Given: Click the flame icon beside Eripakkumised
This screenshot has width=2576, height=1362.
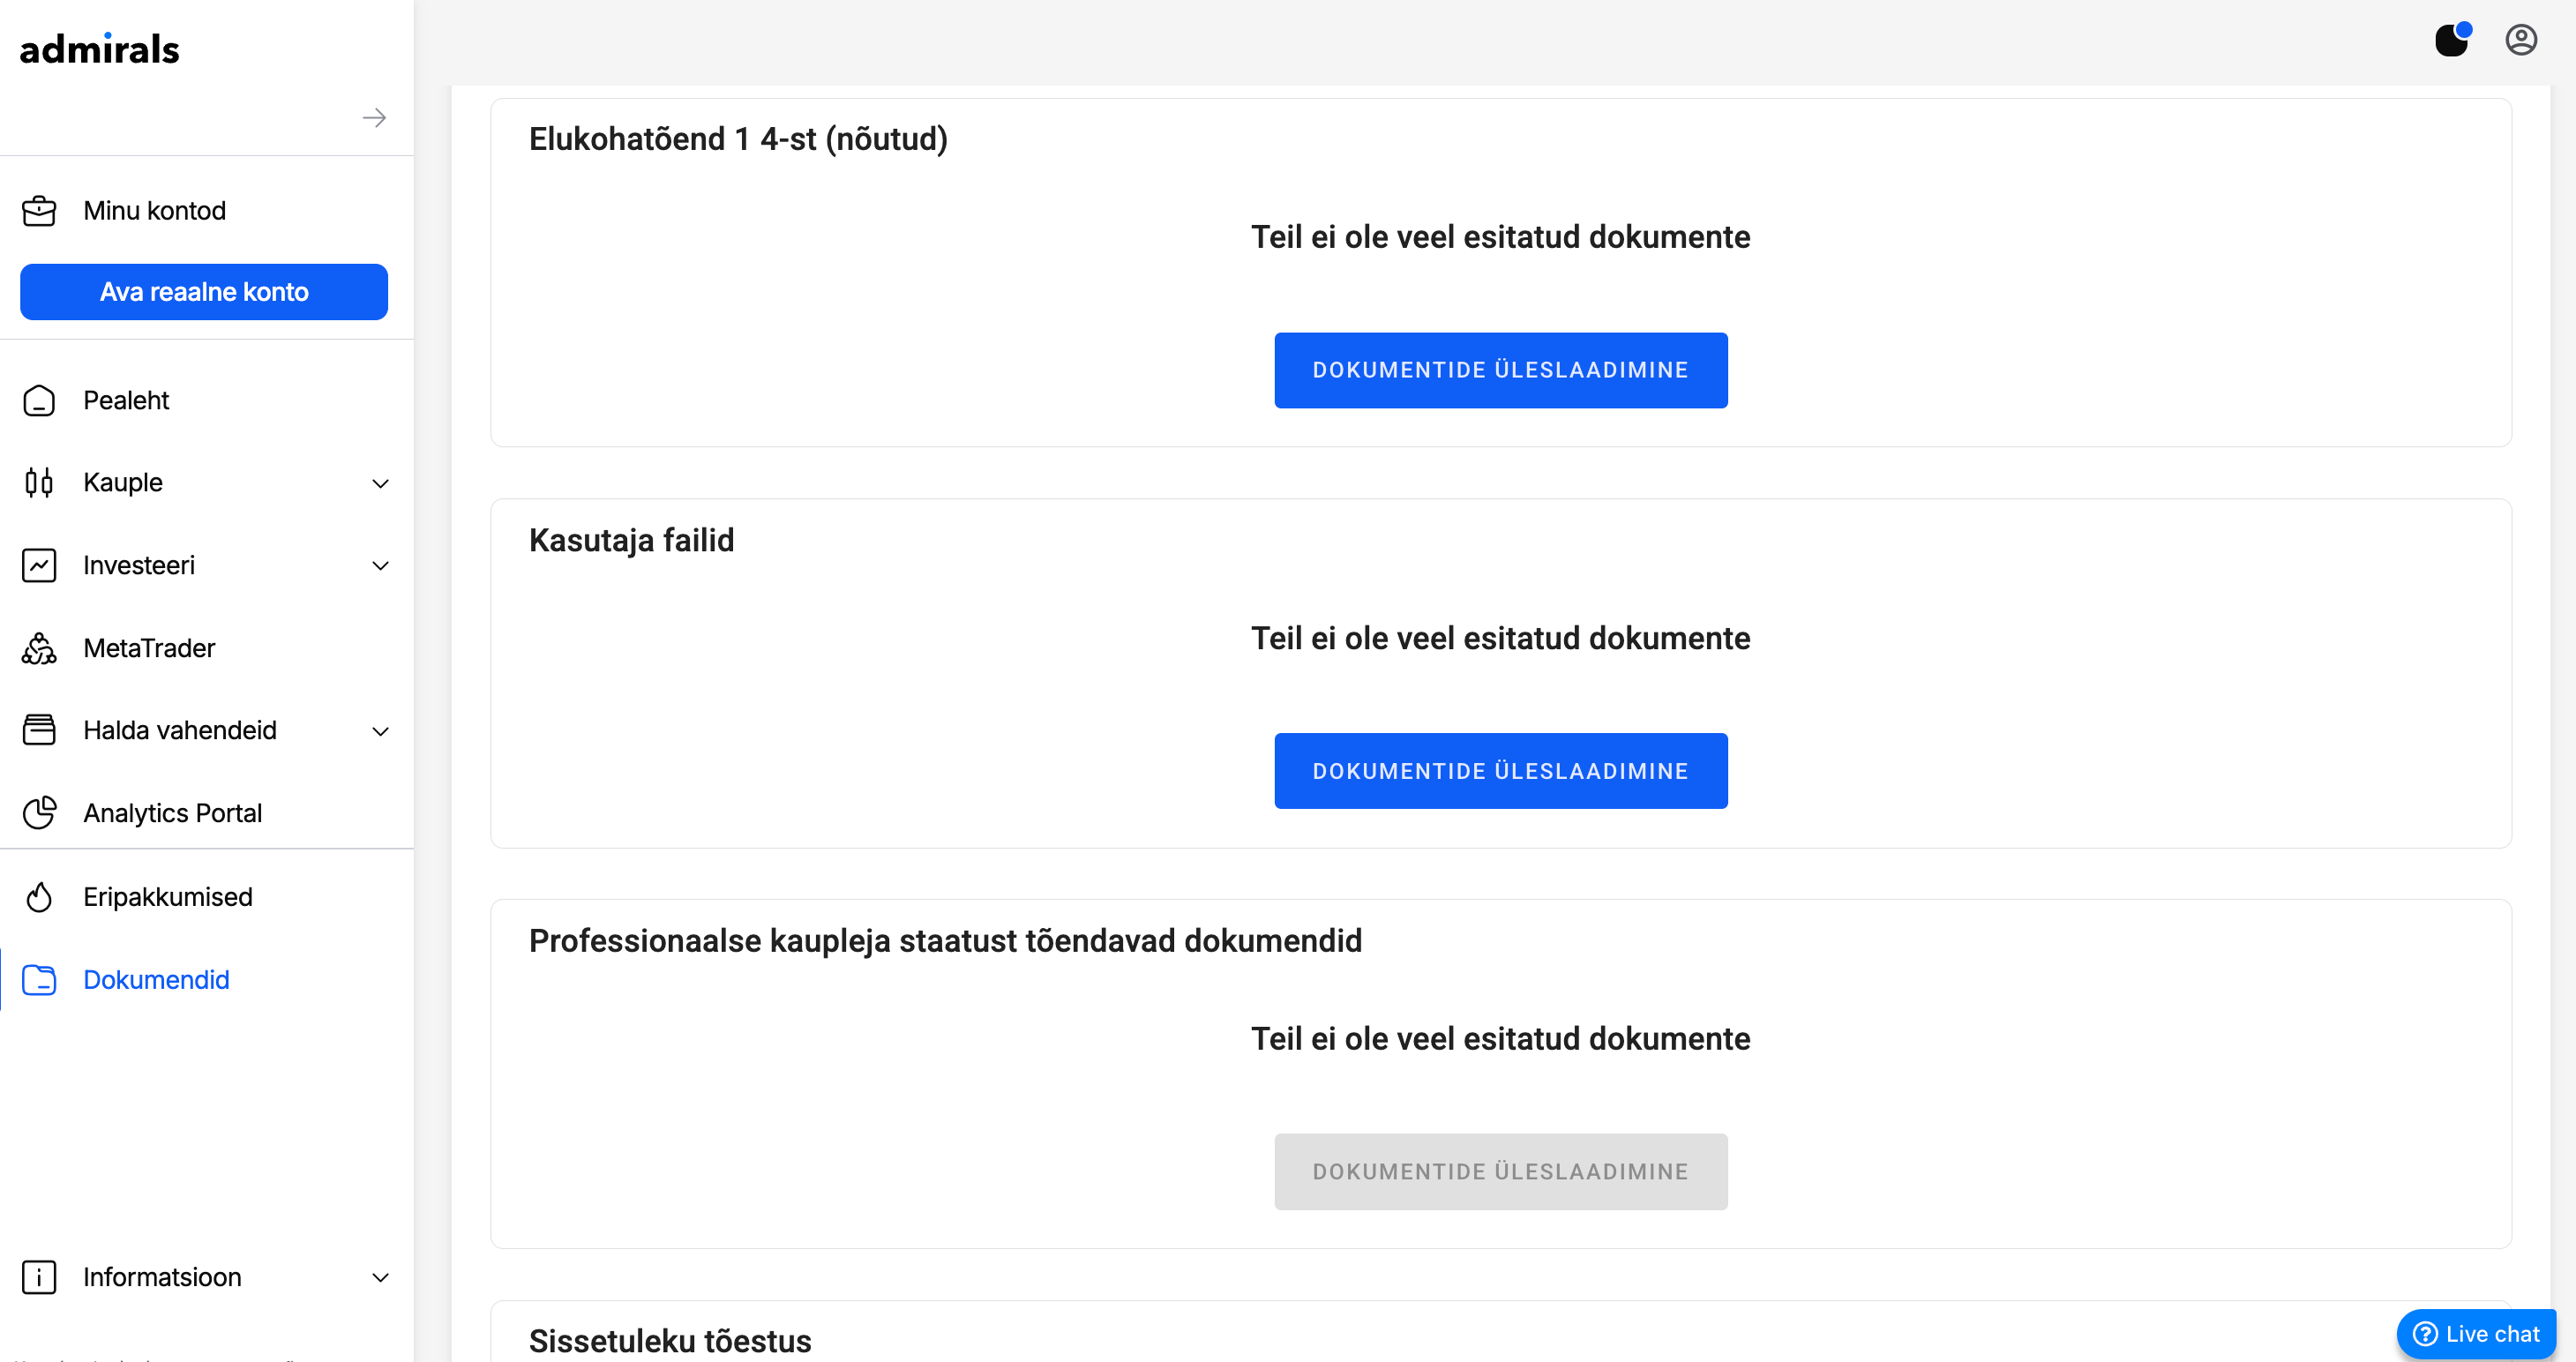Looking at the screenshot, I should click(x=39, y=897).
